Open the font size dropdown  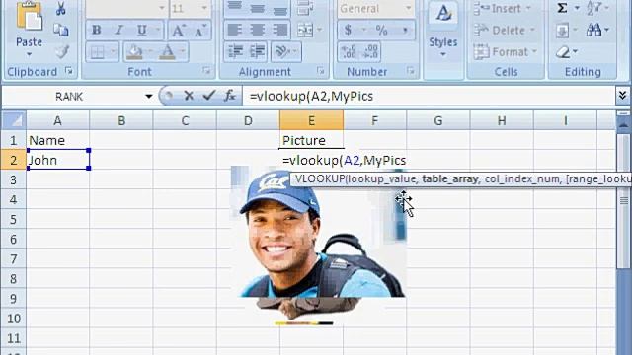[x=204, y=8]
